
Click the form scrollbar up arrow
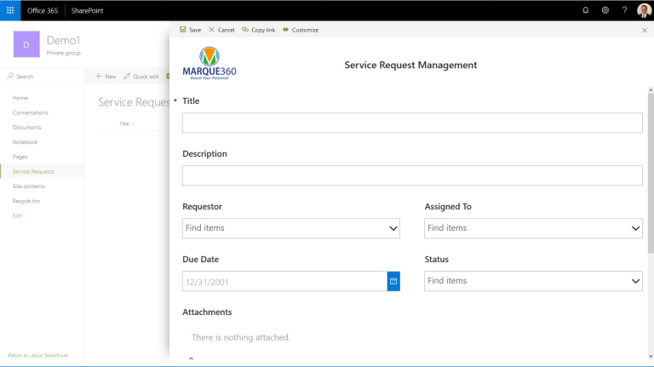click(x=651, y=90)
